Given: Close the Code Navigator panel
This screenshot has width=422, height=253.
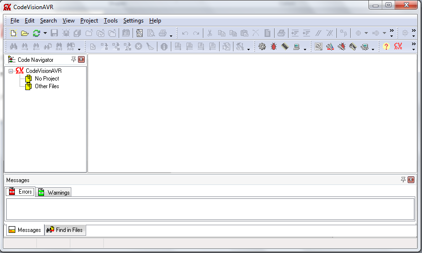Looking at the screenshot, I should click(81, 59).
